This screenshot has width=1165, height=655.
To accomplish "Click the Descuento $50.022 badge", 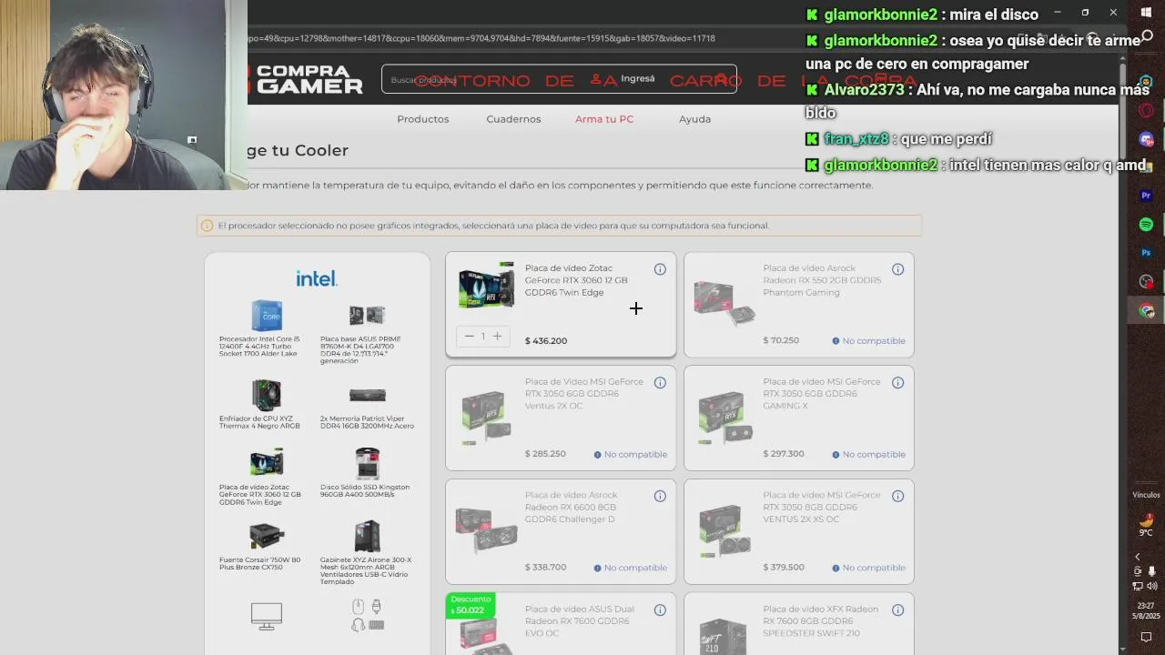I will (x=471, y=605).
